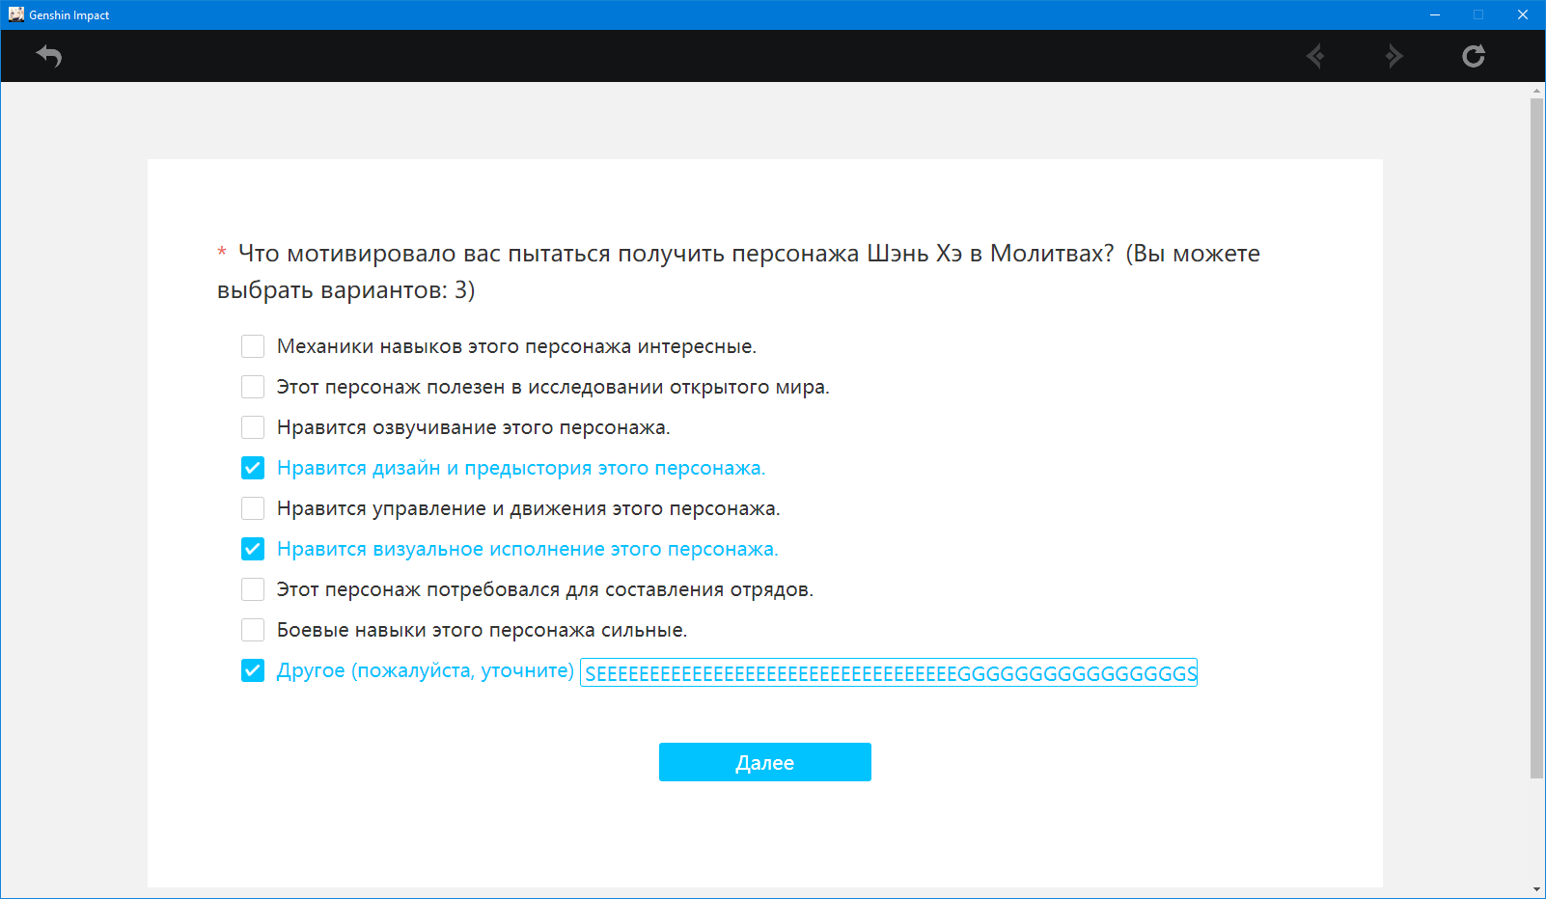Click the scrollbar up arrow
Screen dimensions: 1546x899
(x=1537, y=91)
